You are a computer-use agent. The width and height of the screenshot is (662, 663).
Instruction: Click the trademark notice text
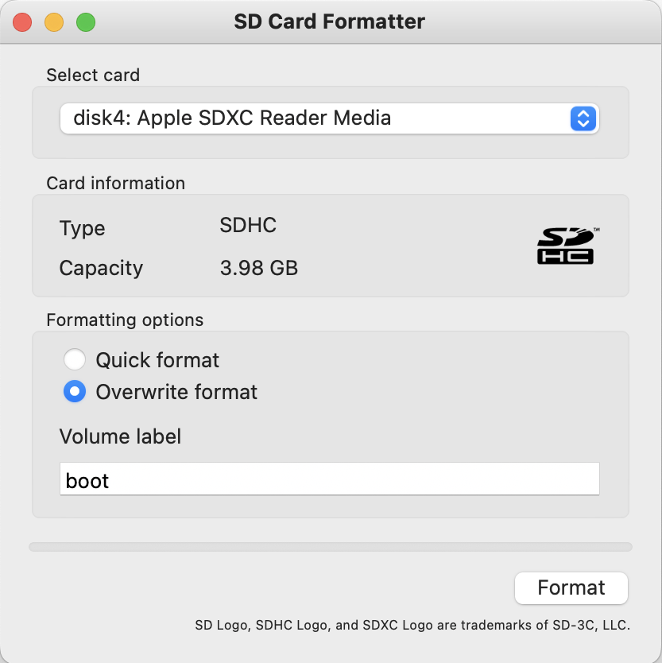pos(412,625)
